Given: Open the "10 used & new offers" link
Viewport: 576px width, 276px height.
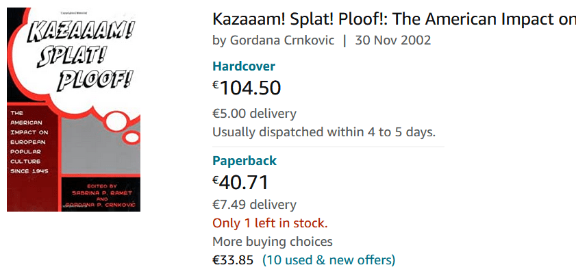Looking at the screenshot, I should tap(329, 260).
